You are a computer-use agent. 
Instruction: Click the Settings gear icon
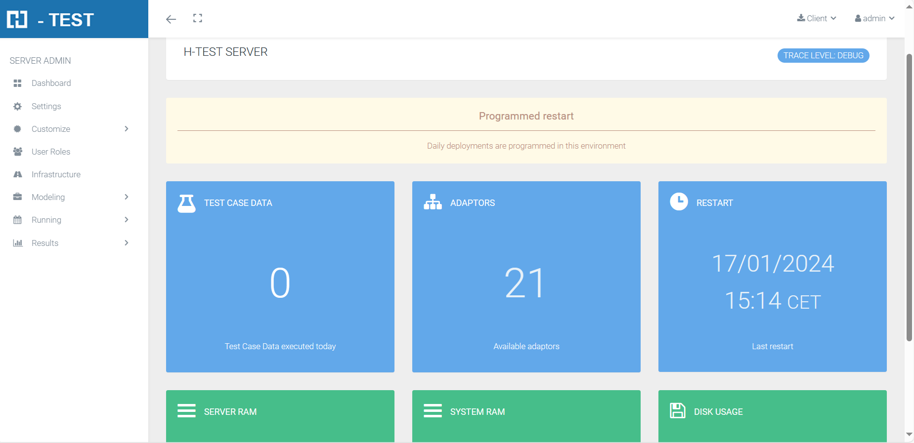click(17, 106)
